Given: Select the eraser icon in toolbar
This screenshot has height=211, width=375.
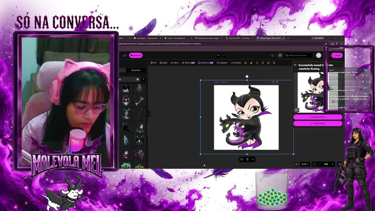Looking at the screenshot, I should point(251,63).
